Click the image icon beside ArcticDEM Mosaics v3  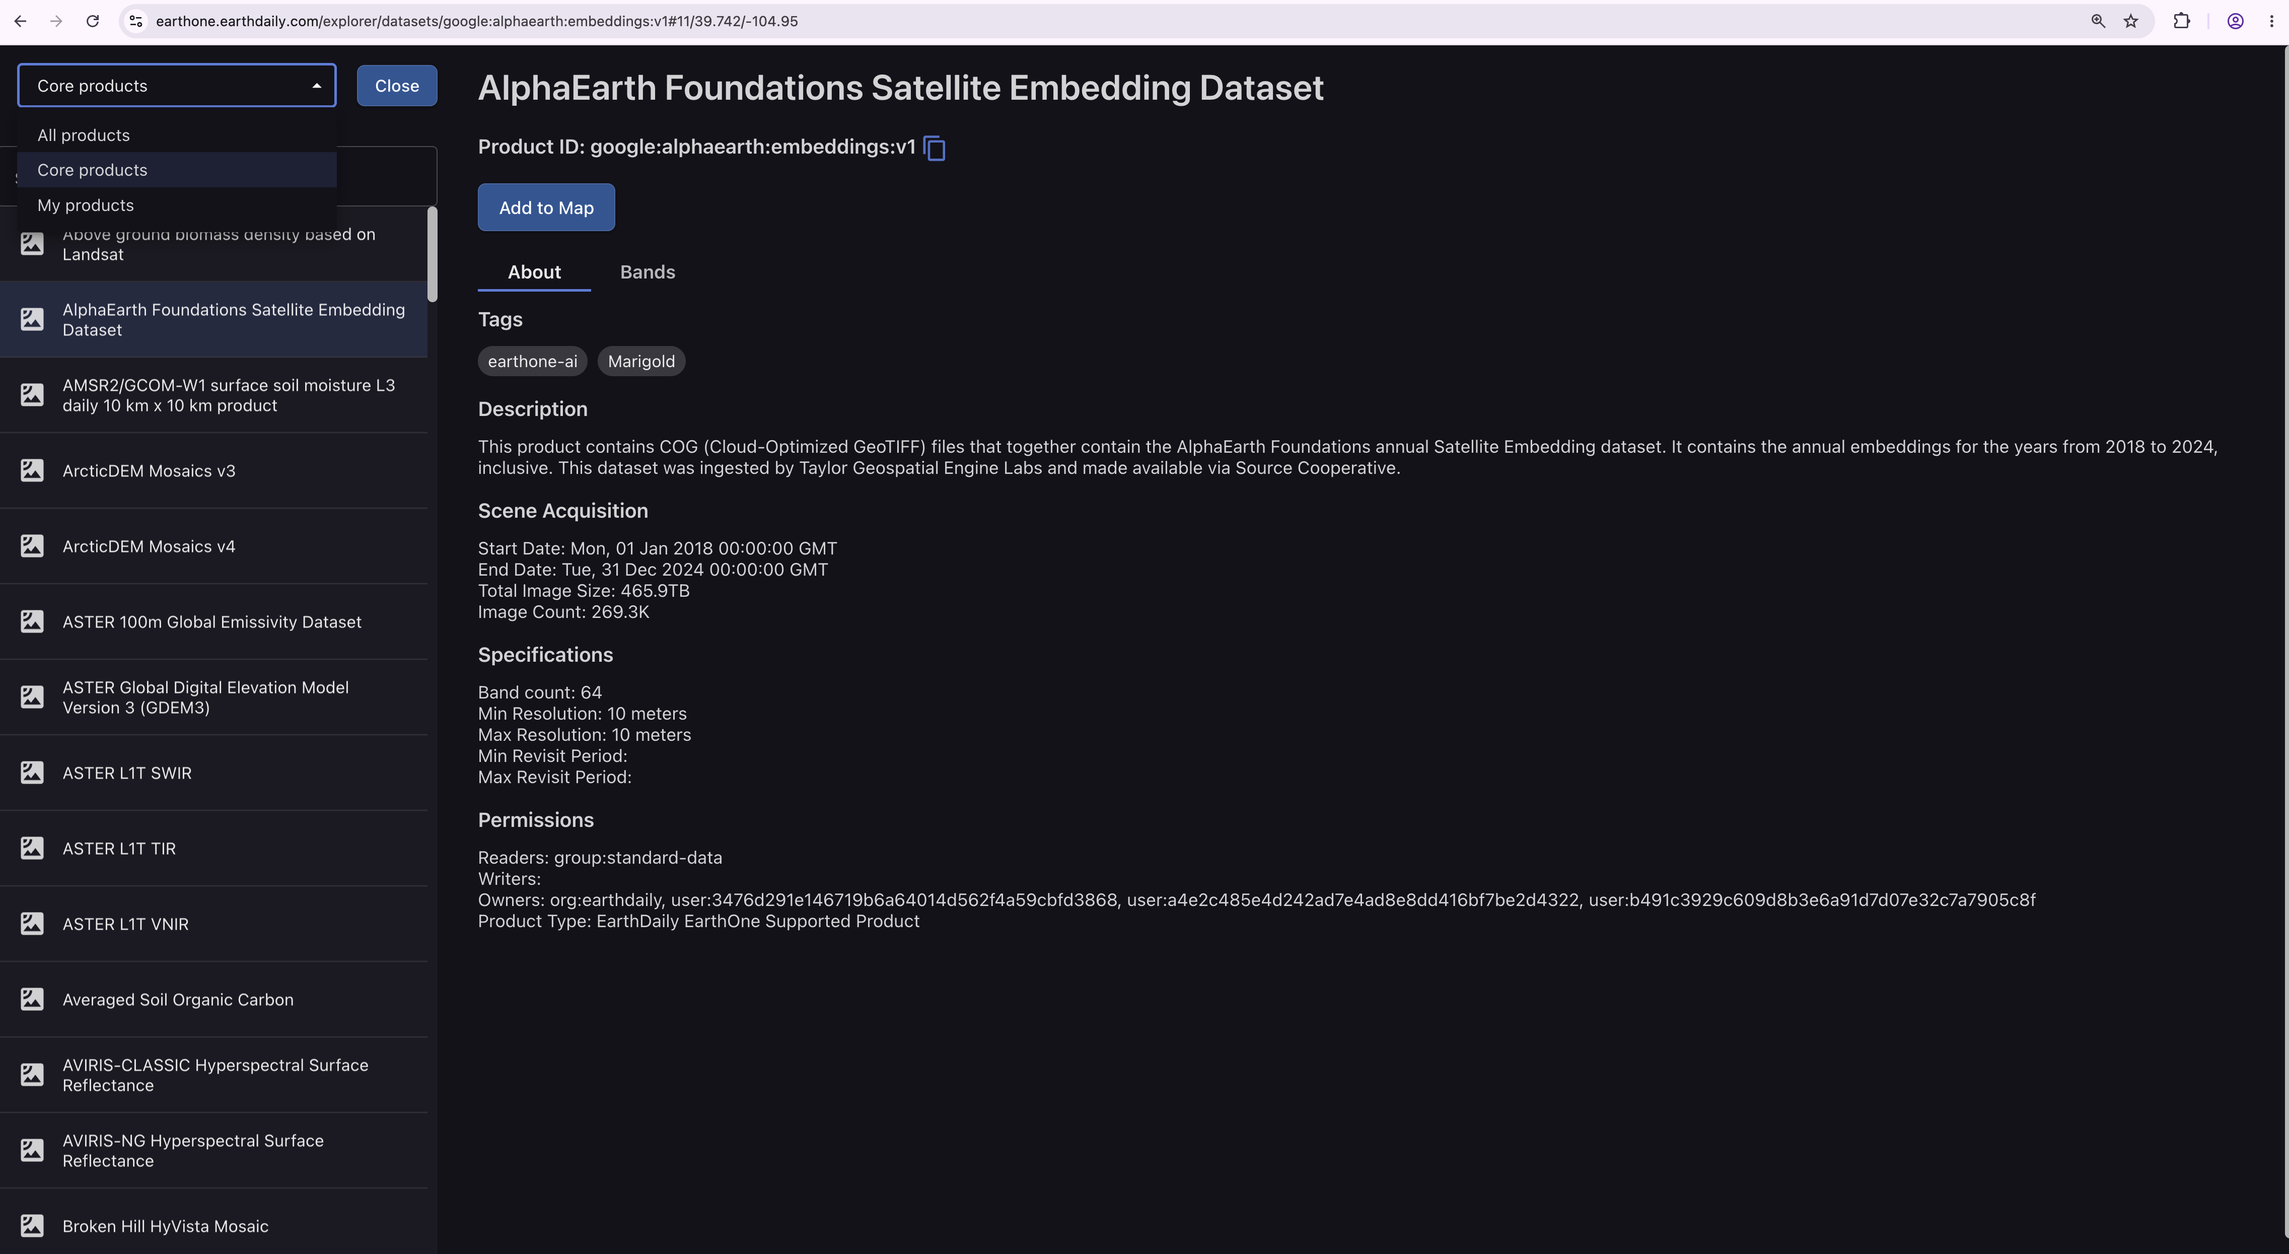(32, 470)
